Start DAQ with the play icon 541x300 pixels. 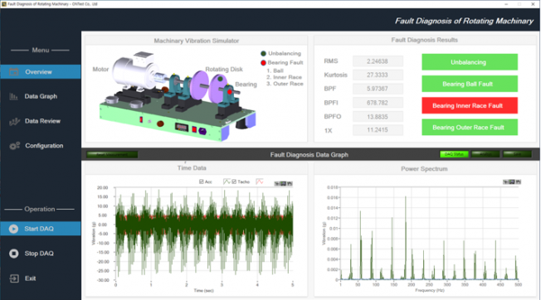coord(14,229)
